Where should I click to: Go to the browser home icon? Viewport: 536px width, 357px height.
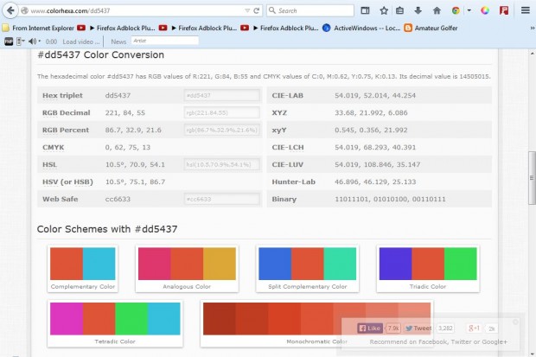[x=437, y=10]
